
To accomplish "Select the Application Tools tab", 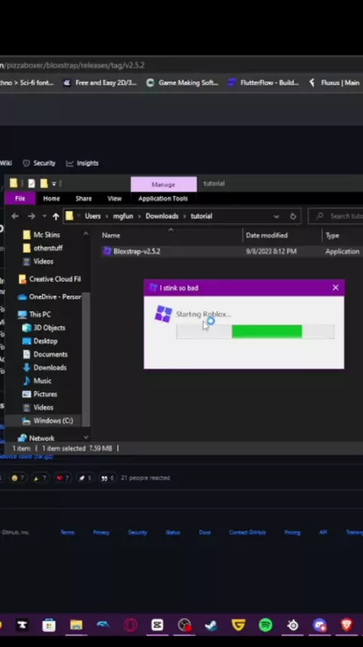I will (163, 198).
